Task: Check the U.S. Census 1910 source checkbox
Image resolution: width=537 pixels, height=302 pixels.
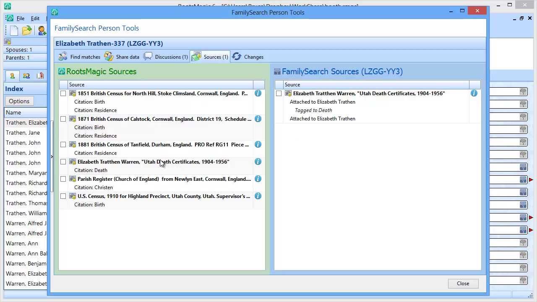Action: coord(63,196)
